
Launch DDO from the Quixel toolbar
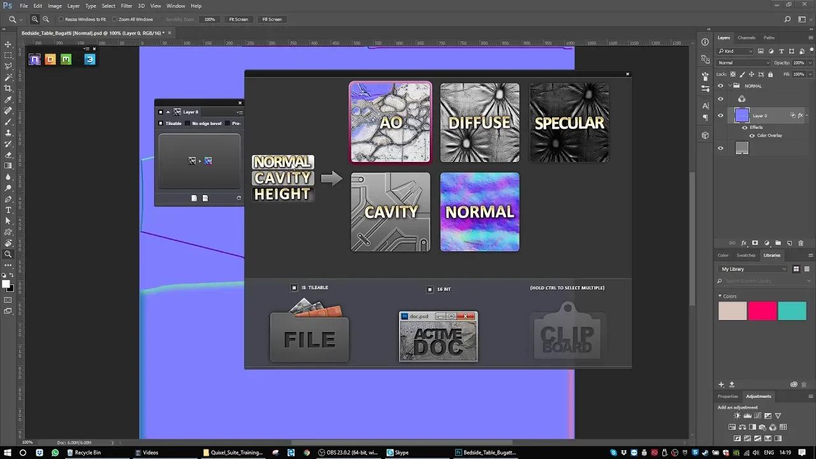pos(50,59)
